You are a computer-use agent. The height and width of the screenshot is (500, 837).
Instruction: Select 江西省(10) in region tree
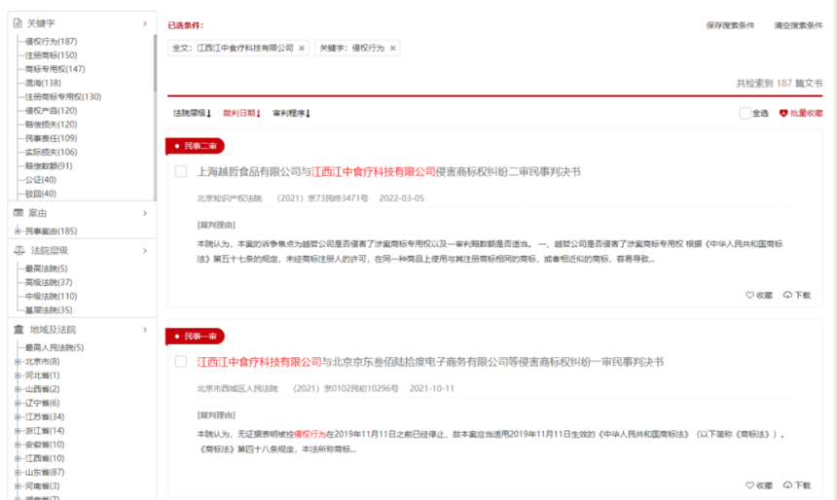45,458
